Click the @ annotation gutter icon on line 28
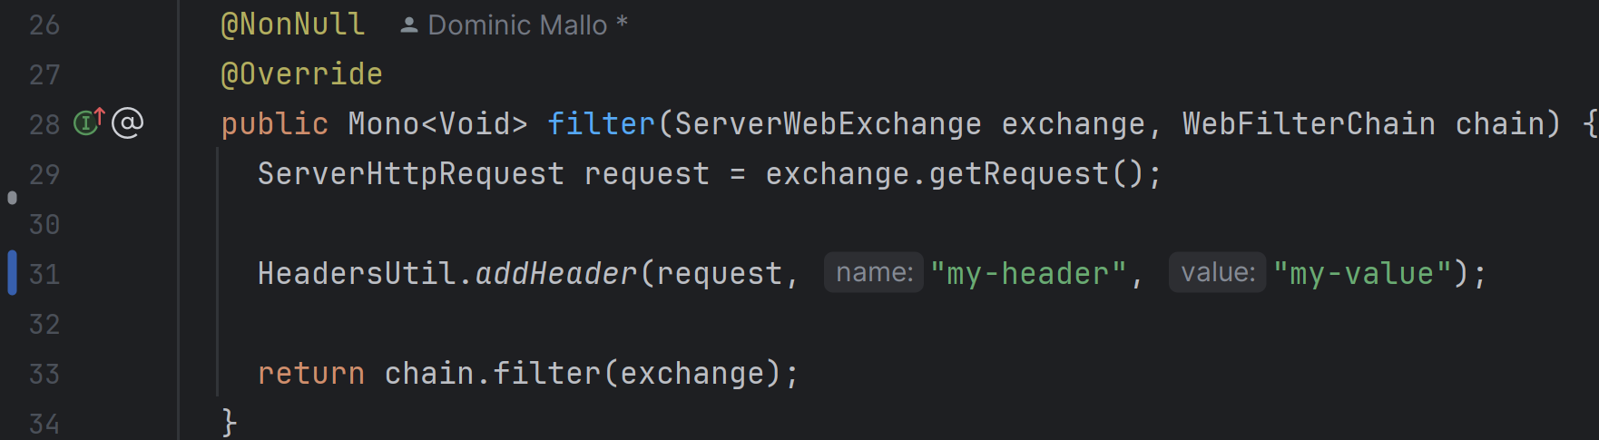 (x=128, y=122)
